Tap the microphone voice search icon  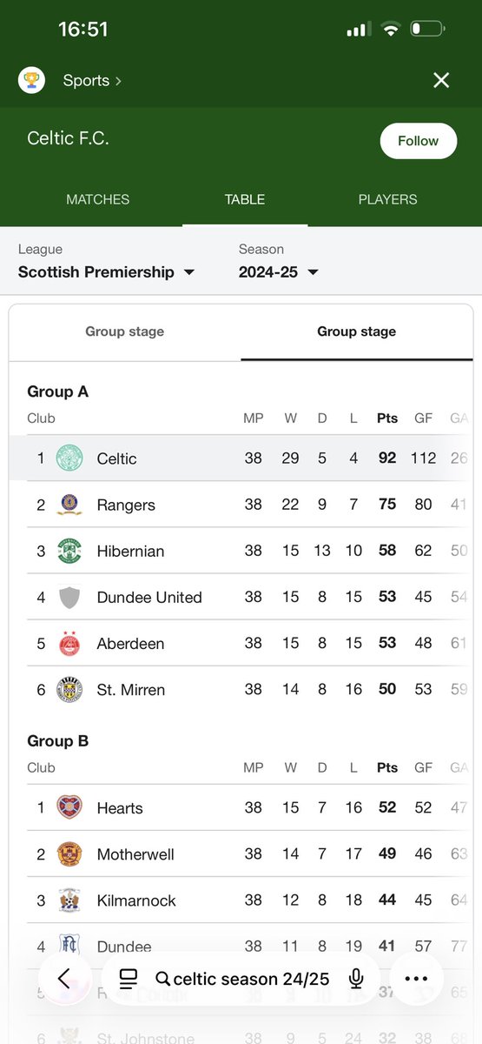[356, 979]
